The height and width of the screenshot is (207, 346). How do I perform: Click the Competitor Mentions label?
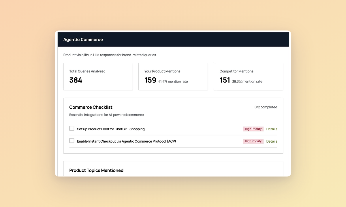(236, 71)
